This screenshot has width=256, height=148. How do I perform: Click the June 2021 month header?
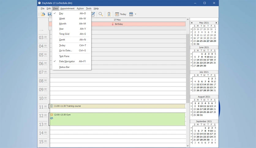click(204, 47)
